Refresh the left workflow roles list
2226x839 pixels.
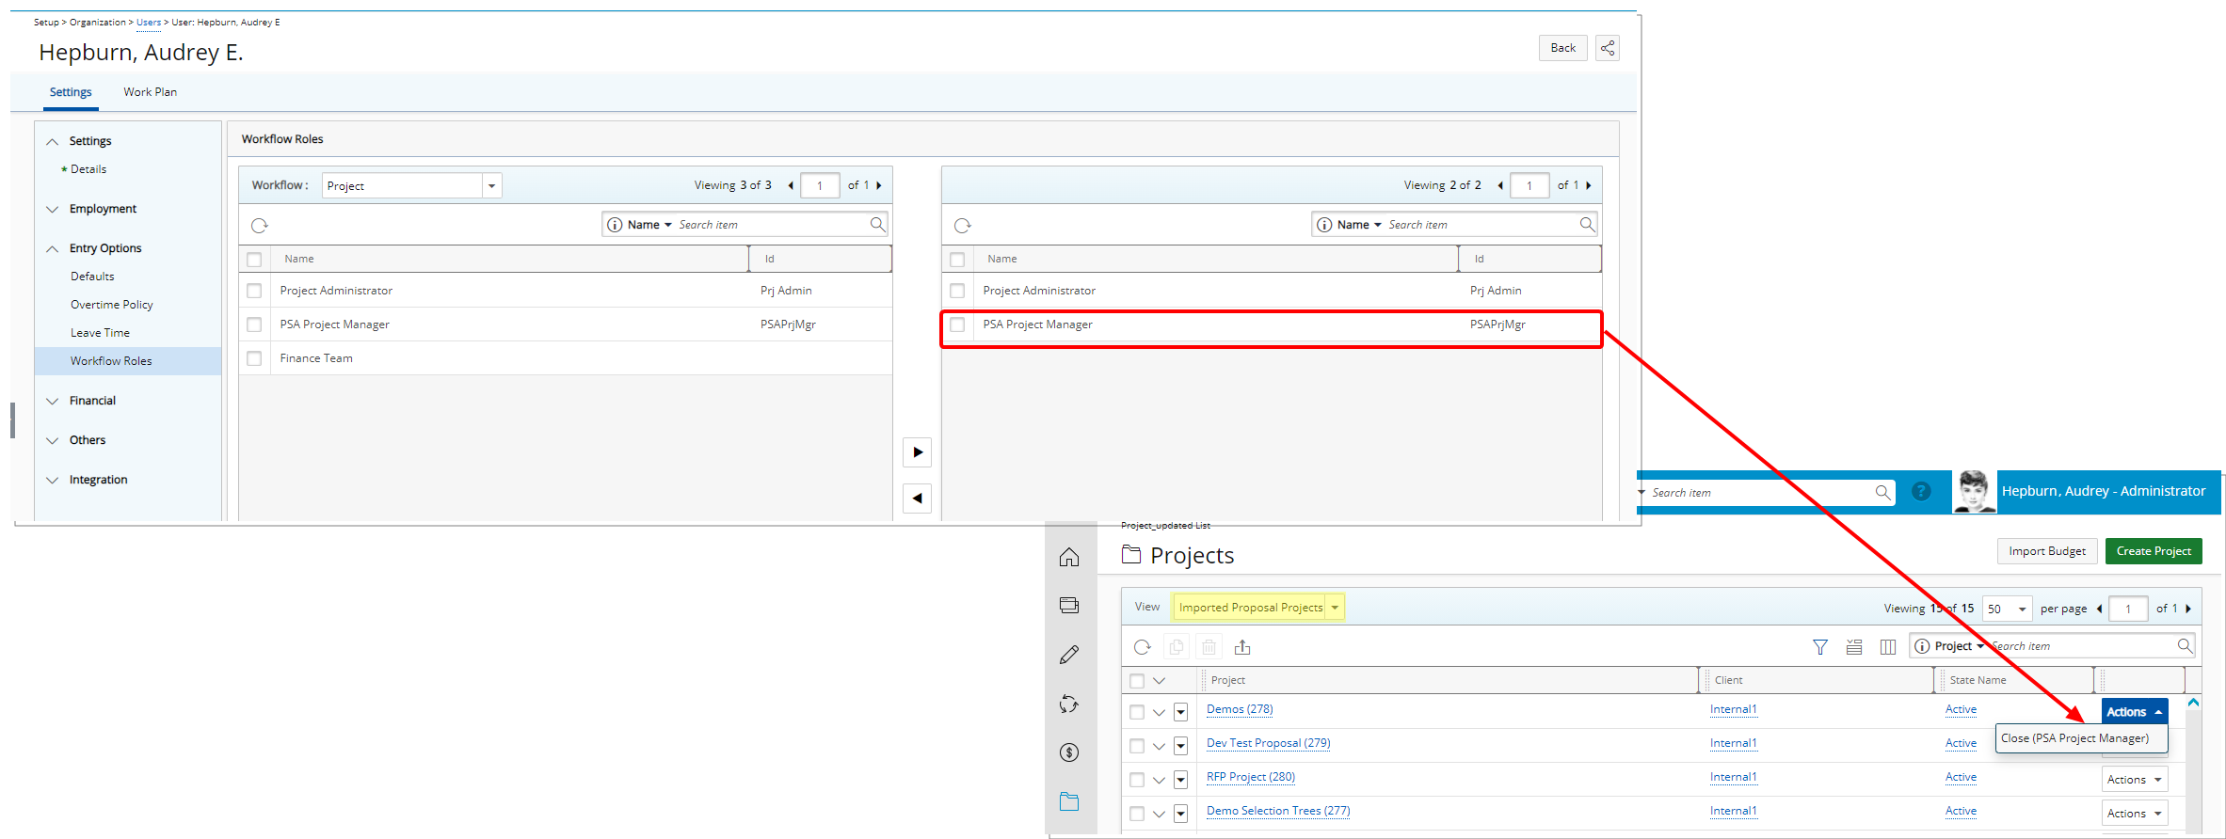pos(260,225)
